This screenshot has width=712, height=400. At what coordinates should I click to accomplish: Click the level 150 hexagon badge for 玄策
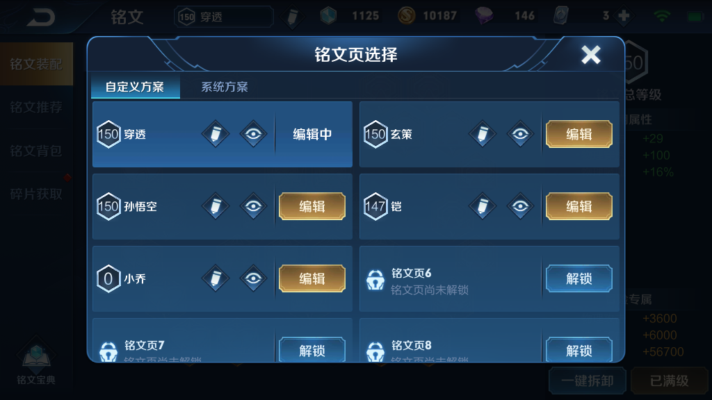click(x=375, y=134)
